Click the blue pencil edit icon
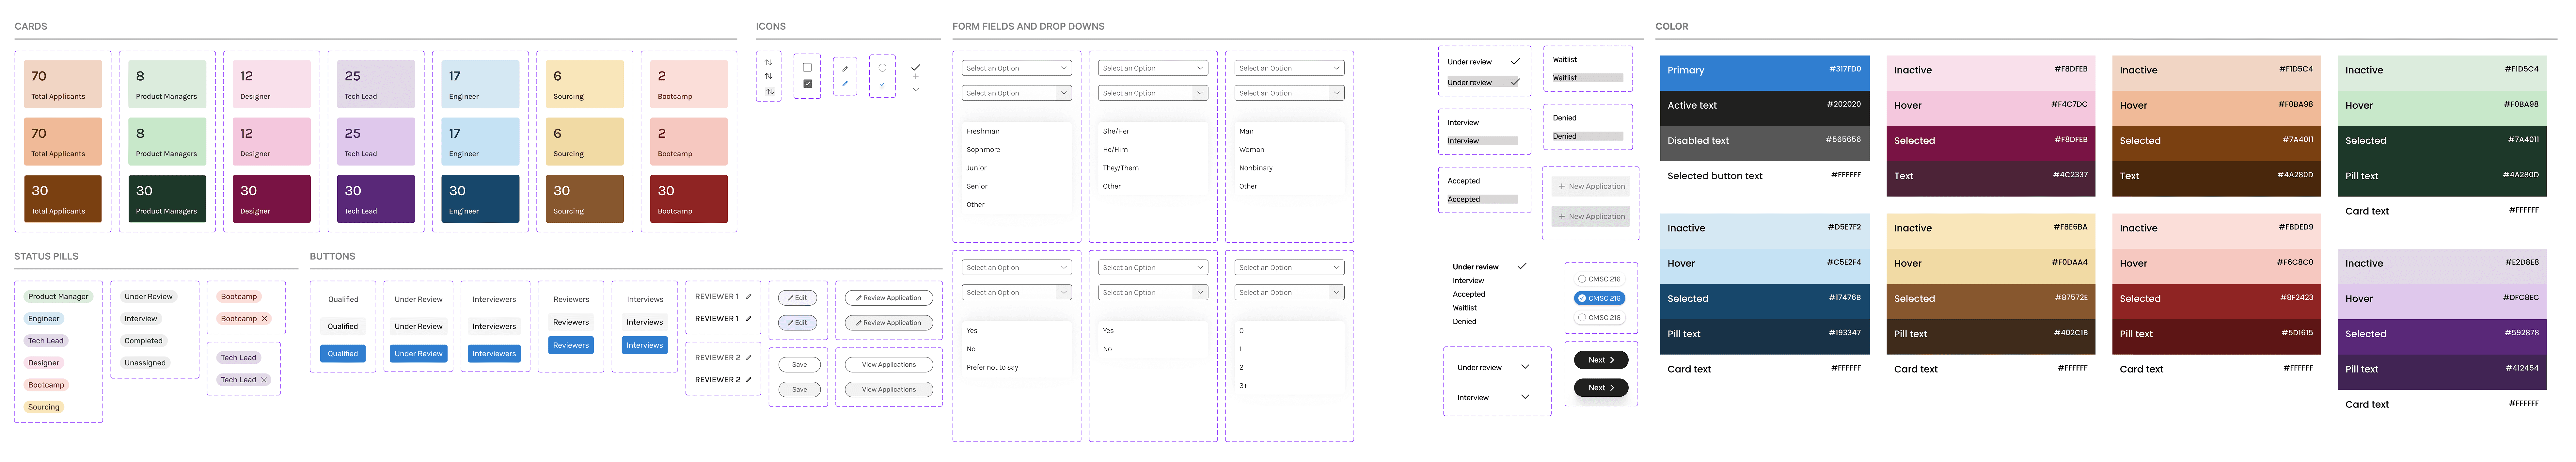The width and height of the screenshot is (2576, 462). coord(845,84)
